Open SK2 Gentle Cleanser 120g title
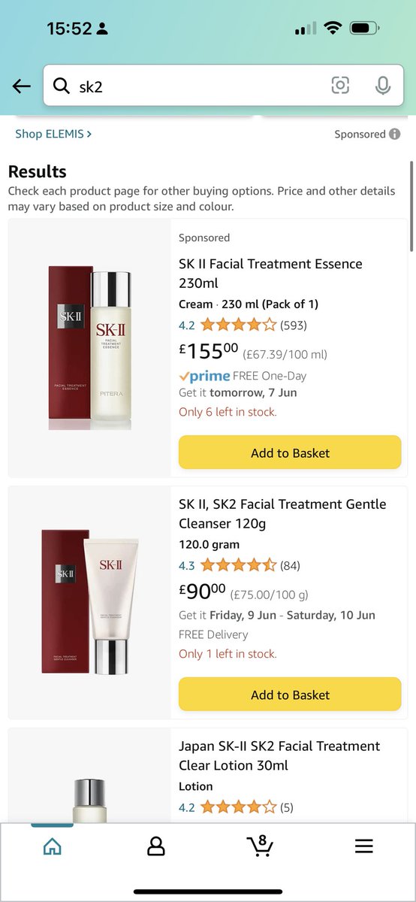The width and height of the screenshot is (416, 902). point(282,513)
